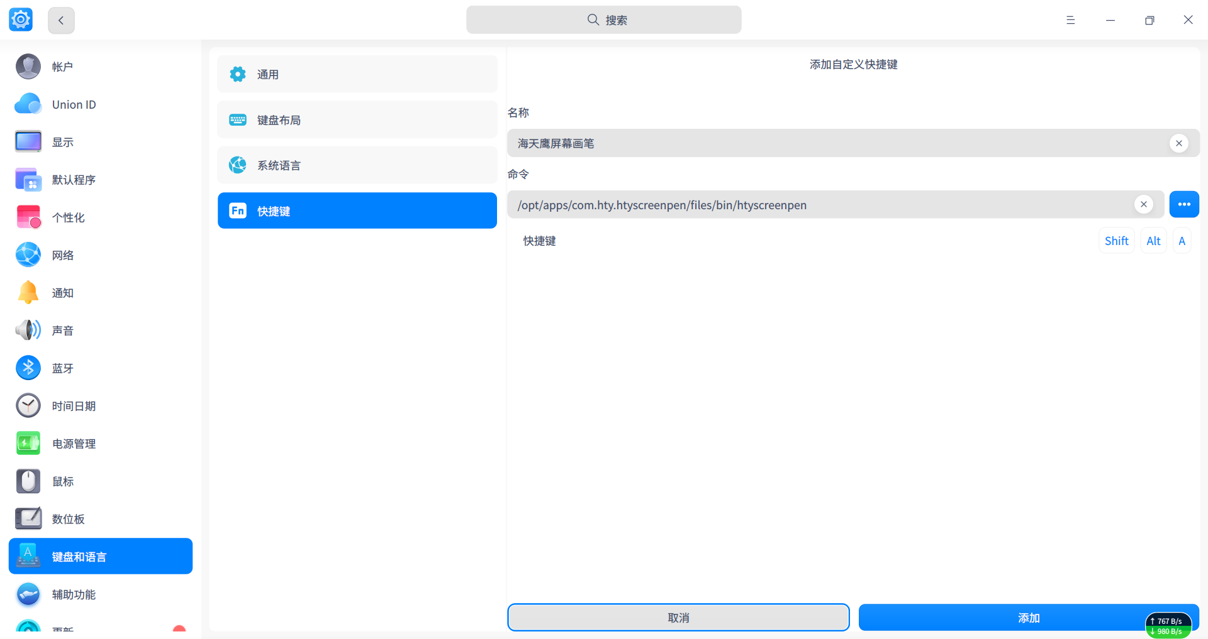Viewport: 1208px width, 639px height.
Task: Select 蓝牙 in the sidebar
Action: pyautogui.click(x=101, y=368)
